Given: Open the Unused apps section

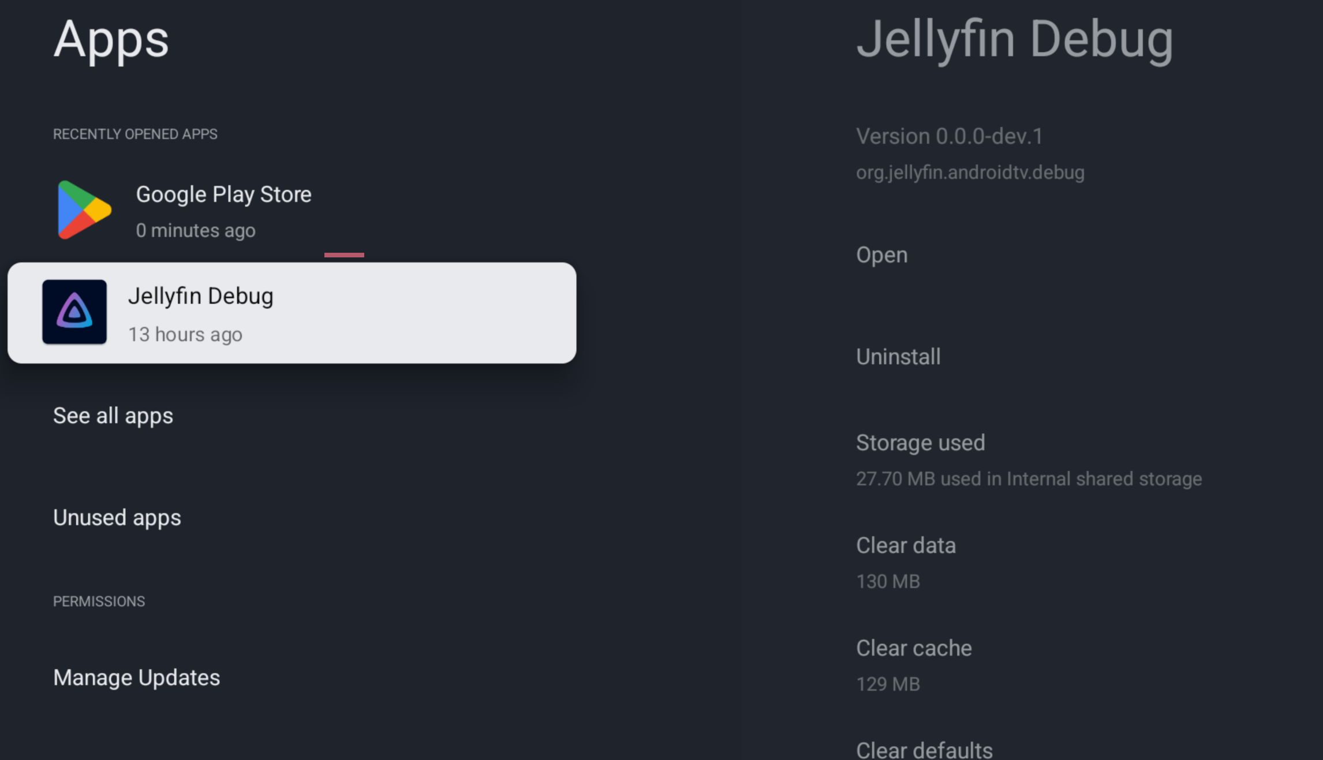Looking at the screenshot, I should [x=117, y=518].
